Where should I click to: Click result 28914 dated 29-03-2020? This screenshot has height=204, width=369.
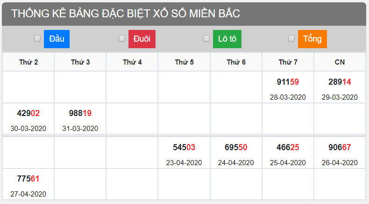click(340, 82)
